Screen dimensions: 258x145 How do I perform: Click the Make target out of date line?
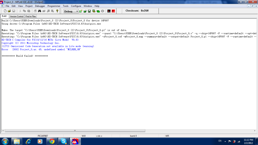tap(64, 30)
